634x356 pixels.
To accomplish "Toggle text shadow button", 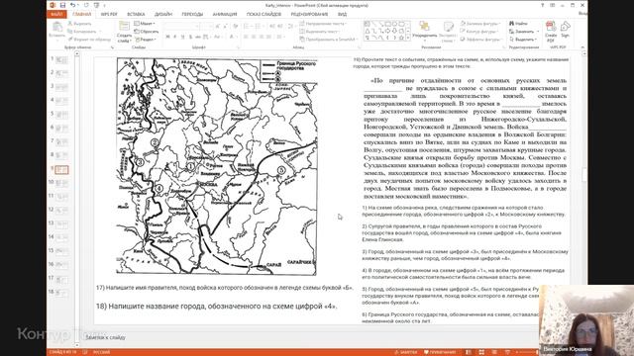I will click(x=191, y=37).
